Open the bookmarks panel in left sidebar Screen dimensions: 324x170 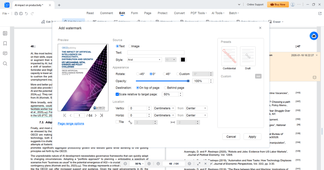tap(5, 43)
